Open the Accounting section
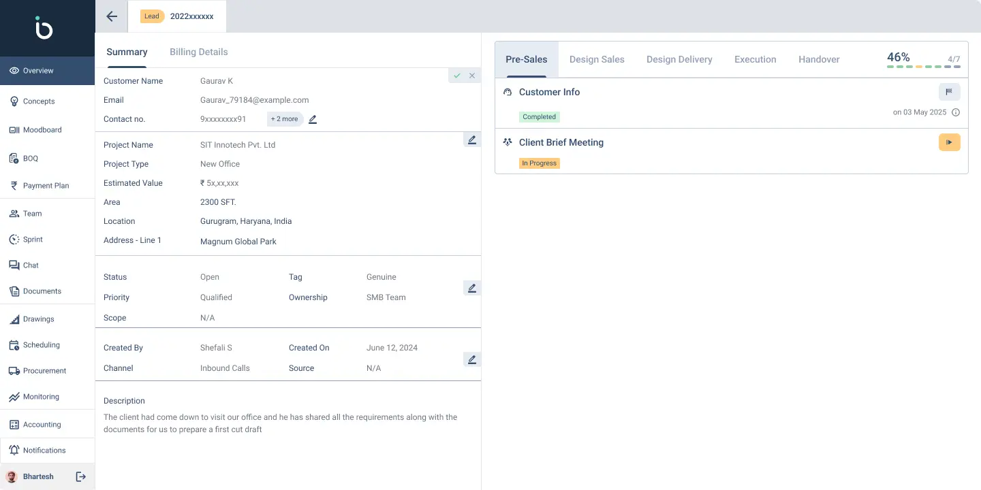The width and height of the screenshot is (981, 490). click(47, 425)
